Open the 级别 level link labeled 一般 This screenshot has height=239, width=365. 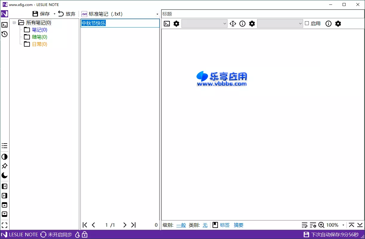pos(181,225)
